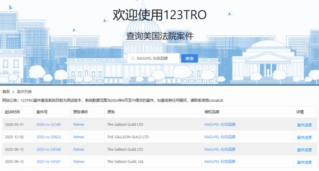Click RAGUPEL 化妆品牌 in the 2025-cv-24168 row
This screenshot has width=319, height=171.
[220, 149]
